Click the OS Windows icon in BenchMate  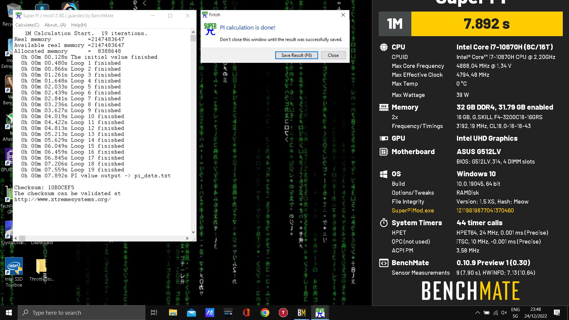click(x=384, y=174)
